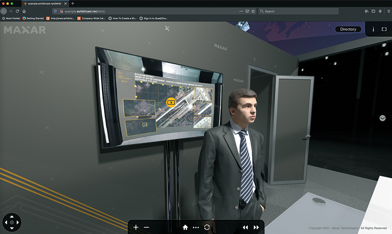The height and width of the screenshot is (234, 392).
Task: Click the Pocket save icon
Action: 247,11
